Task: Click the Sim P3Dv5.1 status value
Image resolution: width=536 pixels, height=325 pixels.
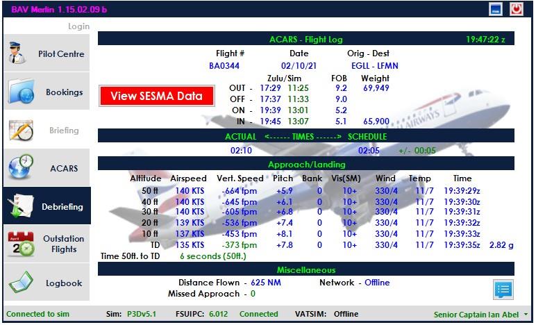Action: click(x=142, y=314)
